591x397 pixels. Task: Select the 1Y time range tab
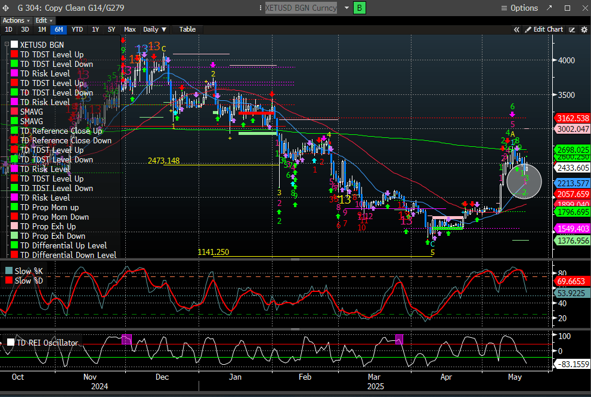[95, 29]
